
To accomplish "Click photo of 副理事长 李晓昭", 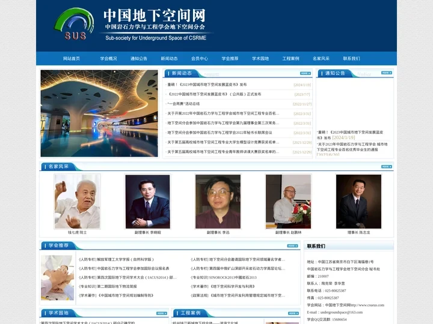I will [147, 202].
